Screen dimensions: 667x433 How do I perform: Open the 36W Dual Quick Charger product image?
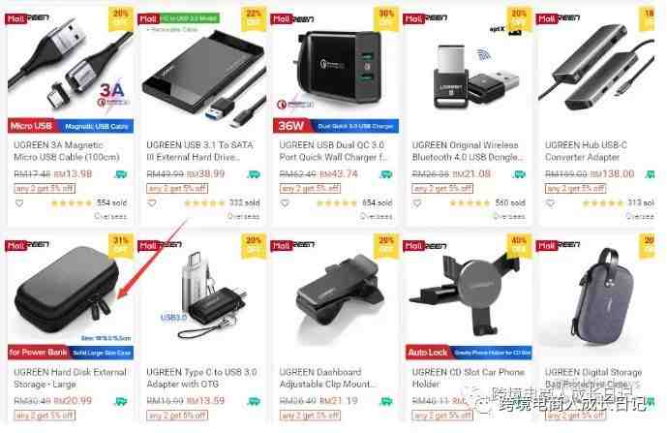point(336,71)
